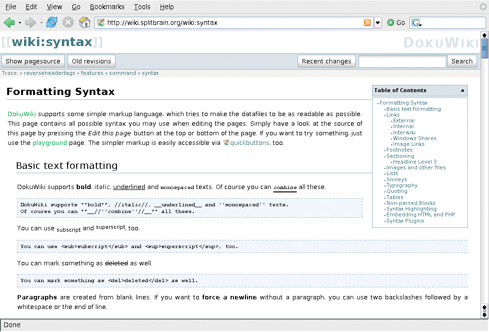Click the Show pagesource button
Viewport: 489px width, 332px height.
33,61
